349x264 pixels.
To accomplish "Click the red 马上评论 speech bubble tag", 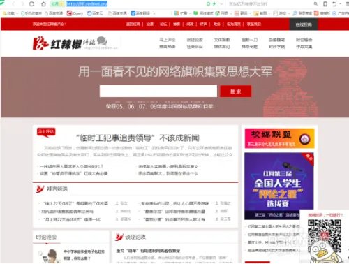I will pos(46,133).
